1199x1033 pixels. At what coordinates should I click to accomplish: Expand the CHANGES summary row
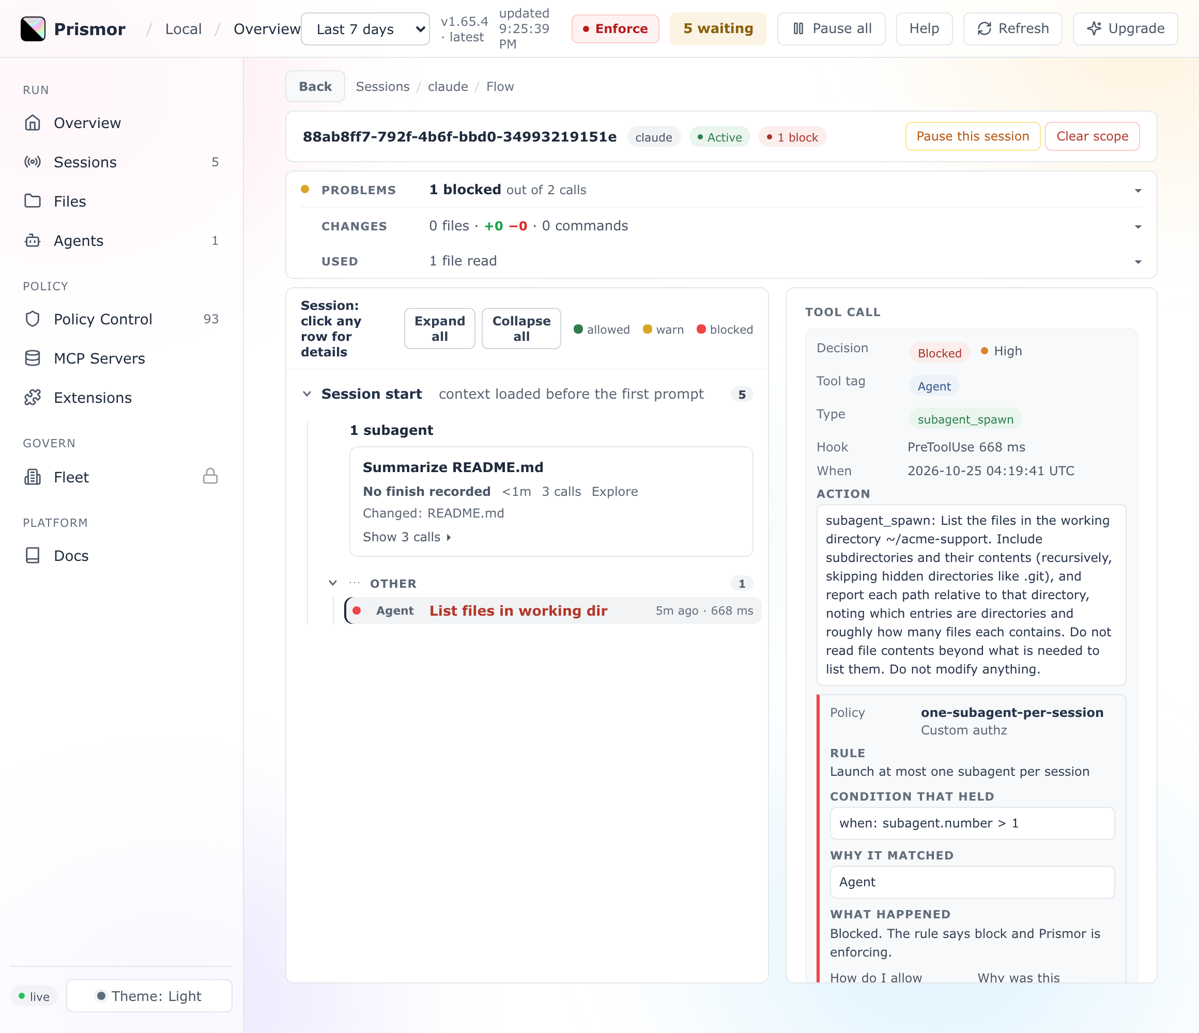click(721, 226)
